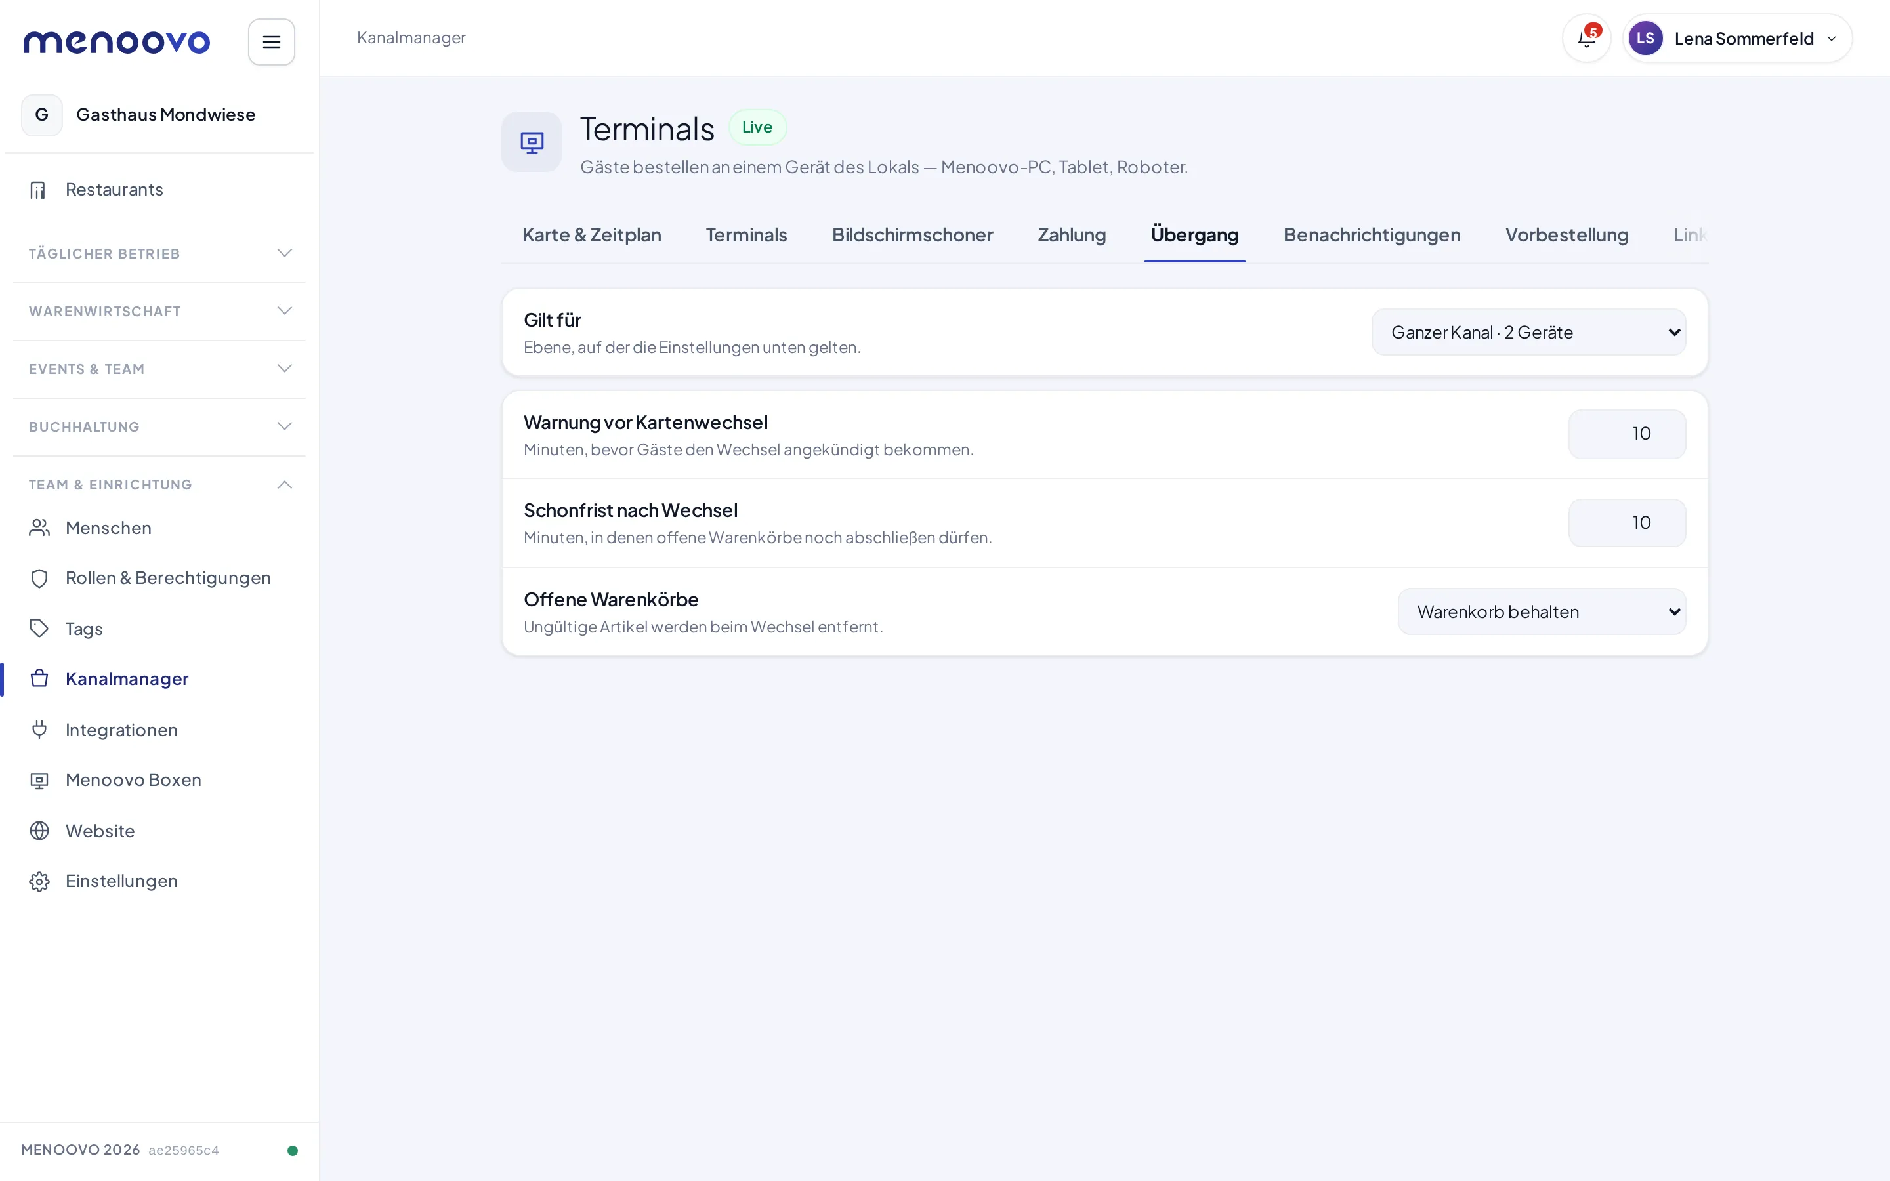Image resolution: width=1890 pixels, height=1181 pixels.
Task: Click the Website globe icon
Action: point(39,830)
